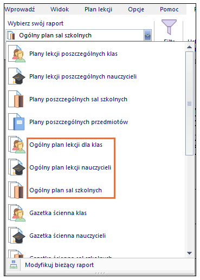Click the funnel Filter icon
The height and width of the screenshot is (280, 200).
point(169,27)
